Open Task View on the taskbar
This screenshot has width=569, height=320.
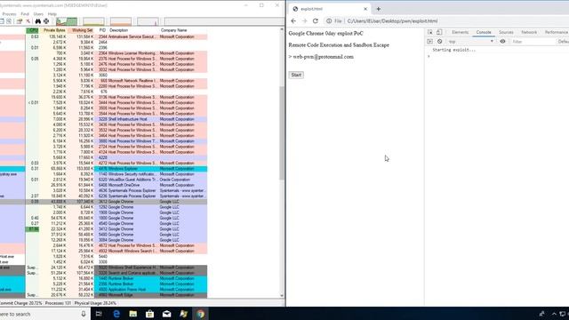click(x=99, y=314)
